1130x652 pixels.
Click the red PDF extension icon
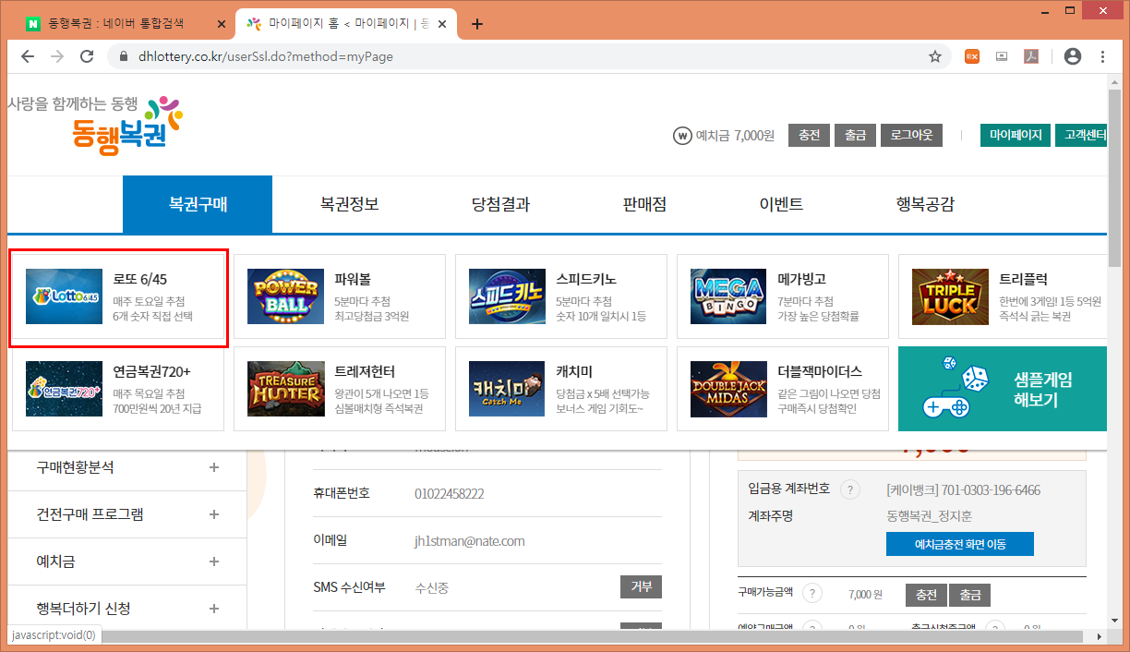[1030, 56]
